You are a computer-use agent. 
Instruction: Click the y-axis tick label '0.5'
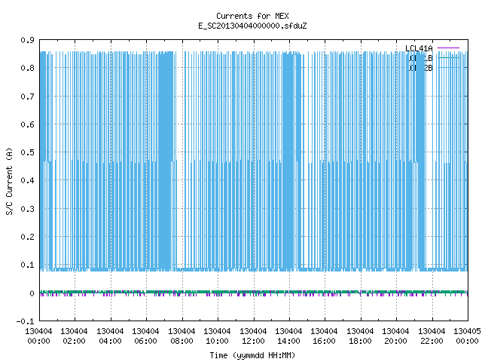27,152
